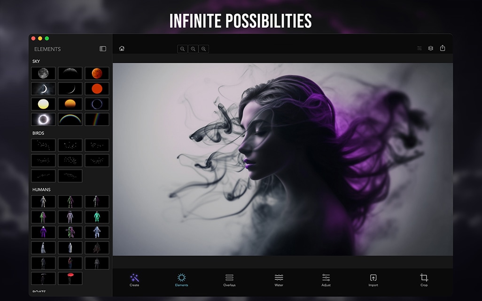Add the light blue floating astronaut
This screenshot has width=482, height=301.
(97, 232)
